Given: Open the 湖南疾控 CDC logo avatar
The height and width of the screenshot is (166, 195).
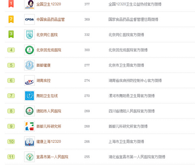Looking at the screenshot, I should click(30, 80).
